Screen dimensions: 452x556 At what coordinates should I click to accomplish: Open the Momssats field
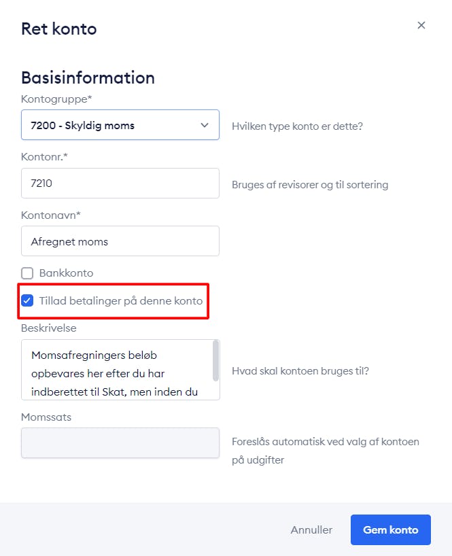120,443
